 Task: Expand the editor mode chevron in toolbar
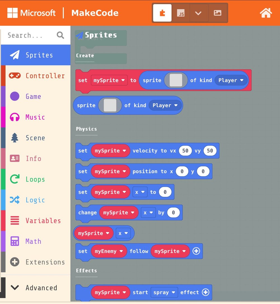pyautogui.click(x=199, y=13)
